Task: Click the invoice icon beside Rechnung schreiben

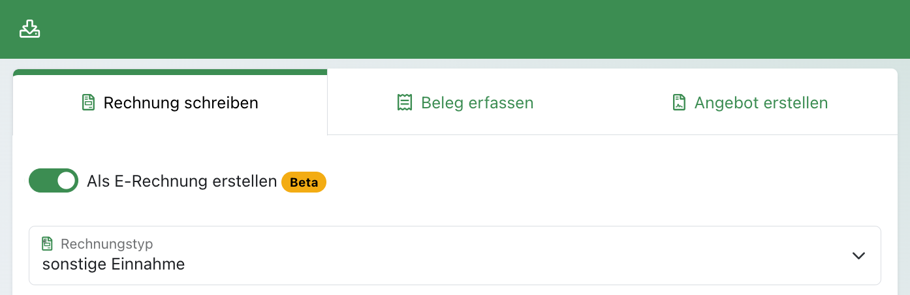Action: [88, 102]
